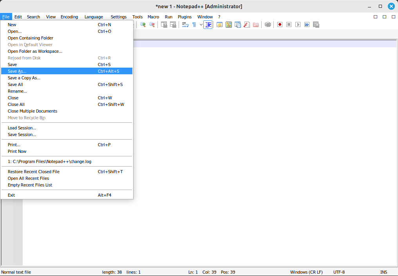Open dropdown arrow next to pilcrow icon
Screen dimensions: 398x276
201,25
